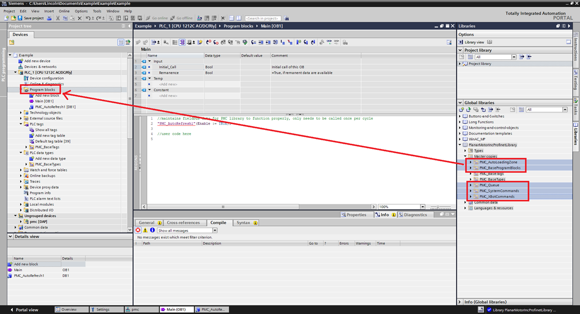Image resolution: width=580 pixels, height=314 pixels.
Task: Click the Search in project icon
Action: point(286,18)
